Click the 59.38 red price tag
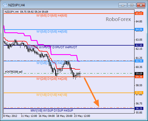 [139, 77]
